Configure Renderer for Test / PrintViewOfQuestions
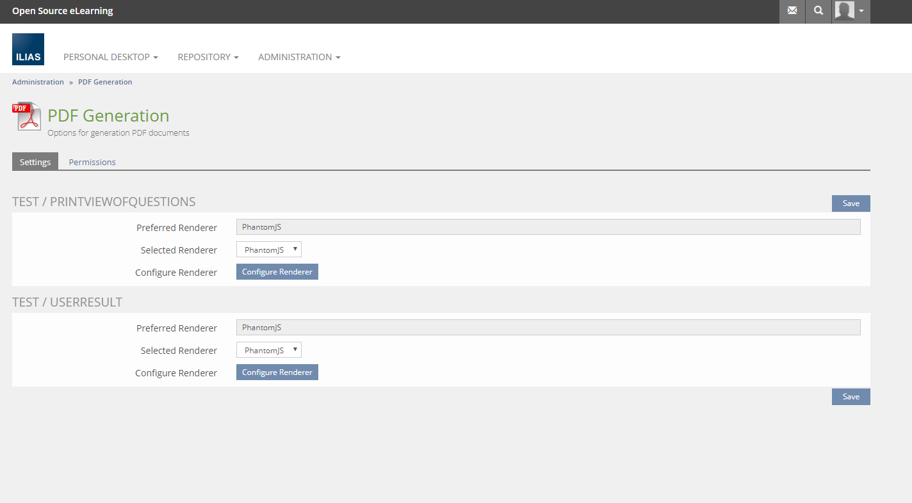 click(x=277, y=272)
